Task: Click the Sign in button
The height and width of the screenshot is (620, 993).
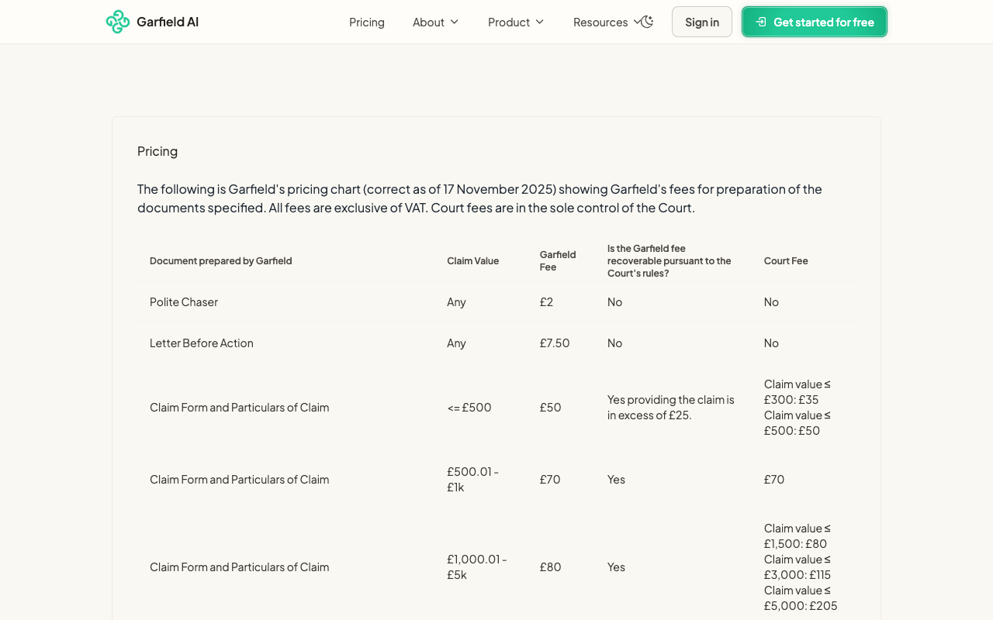Action: [x=702, y=22]
